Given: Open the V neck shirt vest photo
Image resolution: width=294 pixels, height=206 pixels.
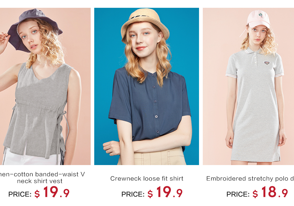Looking at the screenshot, I should point(45,86).
